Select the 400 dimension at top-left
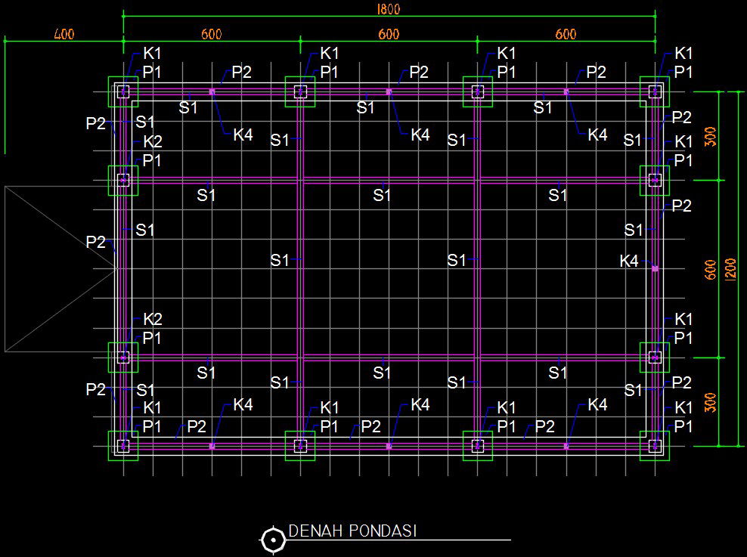The image size is (747, 557). tap(65, 33)
